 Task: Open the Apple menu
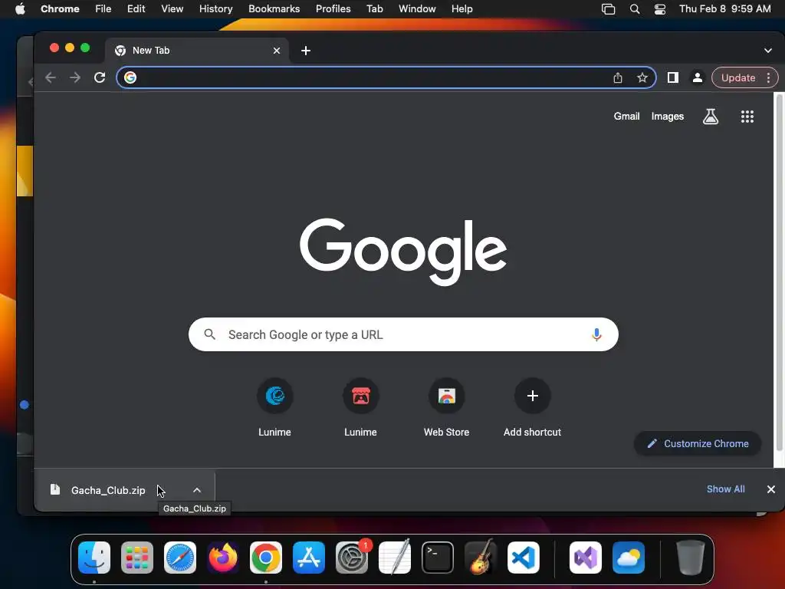coord(20,9)
